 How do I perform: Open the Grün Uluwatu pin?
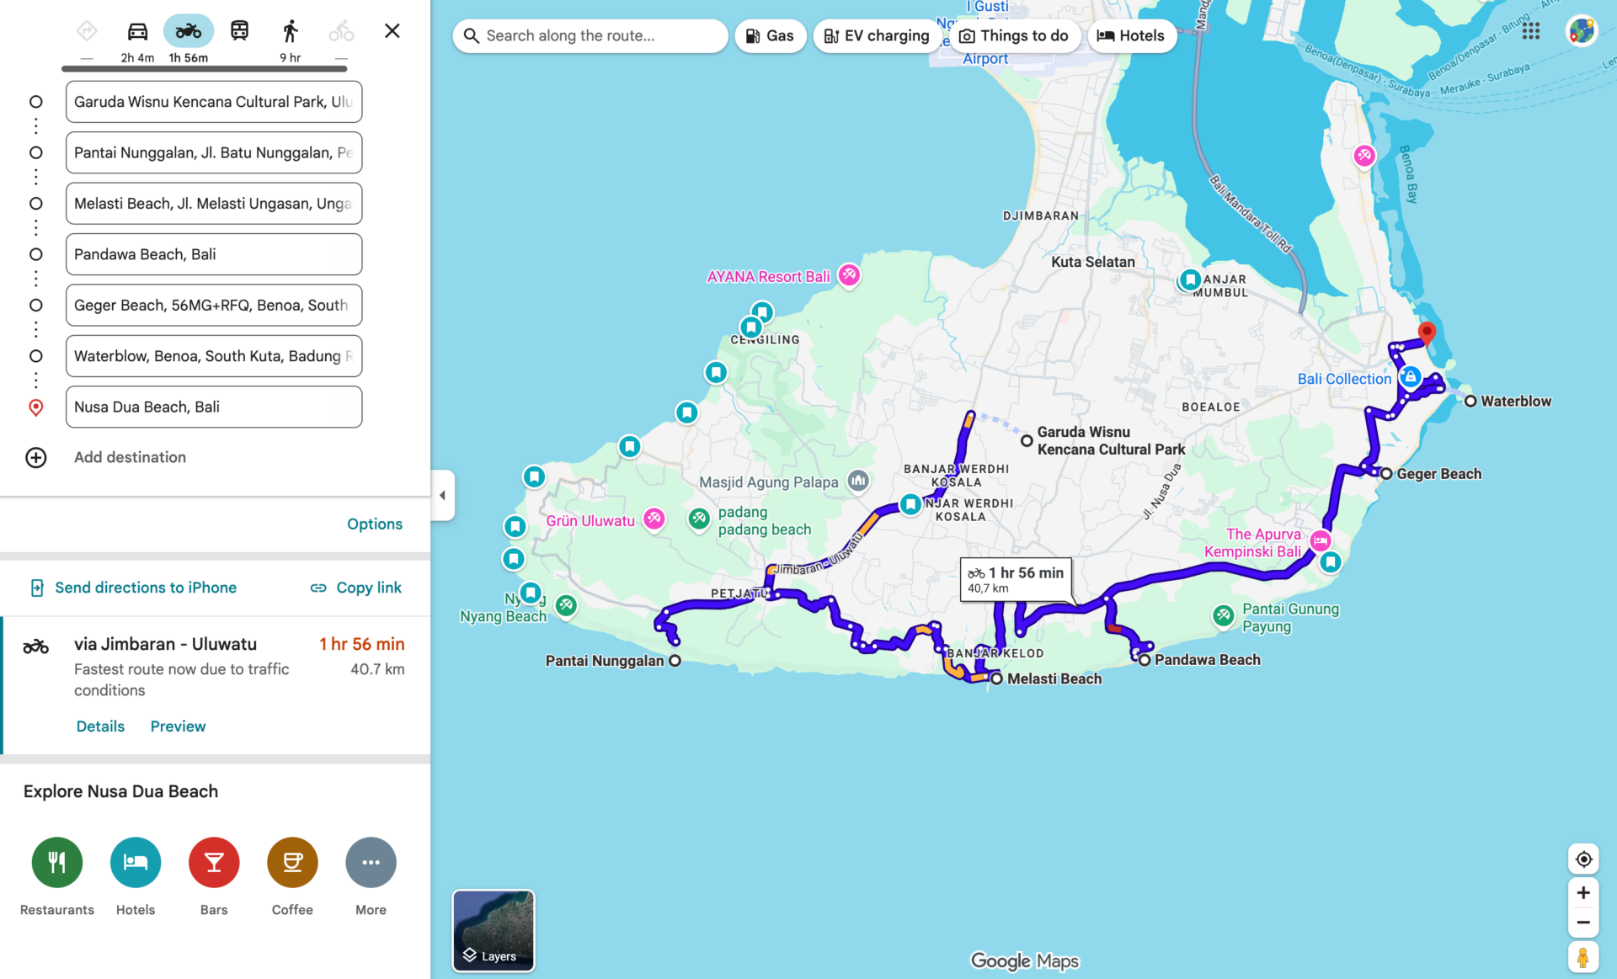click(654, 519)
